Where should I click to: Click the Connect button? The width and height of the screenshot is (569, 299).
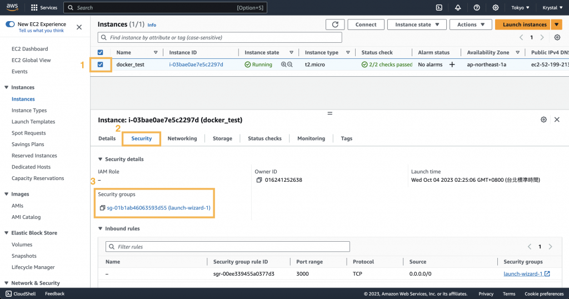point(366,24)
